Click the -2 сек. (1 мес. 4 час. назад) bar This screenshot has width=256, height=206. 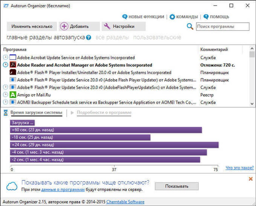pos(105,160)
